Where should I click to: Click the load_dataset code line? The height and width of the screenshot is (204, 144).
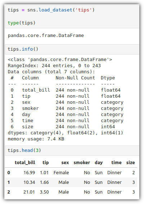pyautogui.click(x=51, y=10)
